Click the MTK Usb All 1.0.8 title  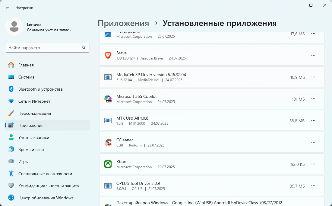point(132,118)
